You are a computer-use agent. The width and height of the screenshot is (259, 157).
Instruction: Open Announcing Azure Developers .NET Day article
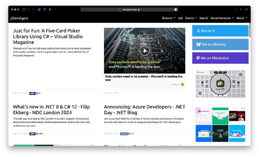pyautogui.click(x=144, y=110)
